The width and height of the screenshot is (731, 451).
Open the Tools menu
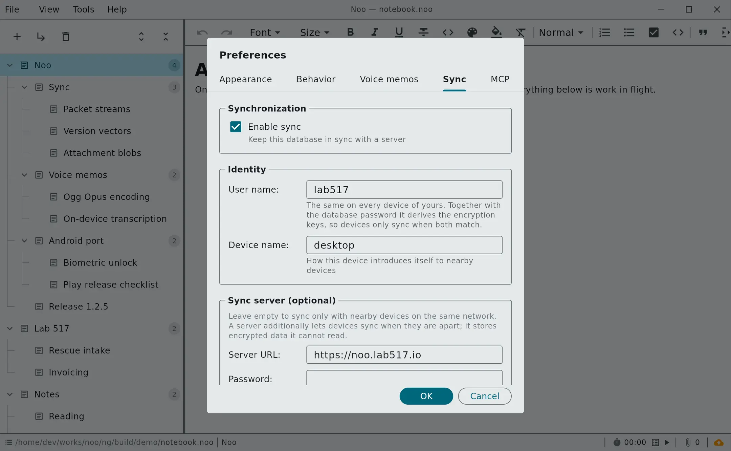(84, 9)
